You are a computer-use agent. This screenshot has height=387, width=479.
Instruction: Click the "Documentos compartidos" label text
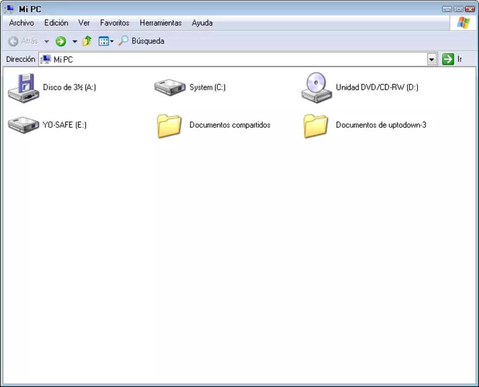[x=230, y=125]
